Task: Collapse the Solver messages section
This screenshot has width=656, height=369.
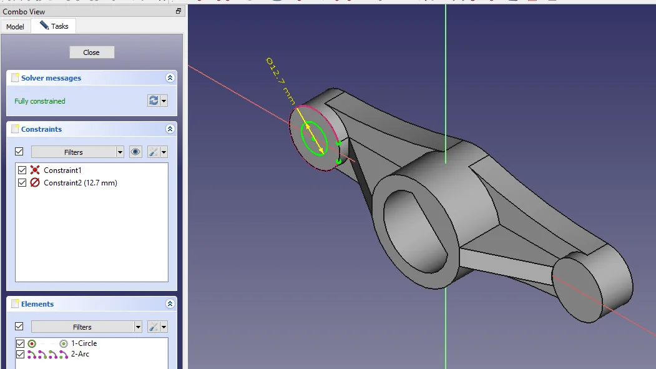Action: pyautogui.click(x=170, y=78)
